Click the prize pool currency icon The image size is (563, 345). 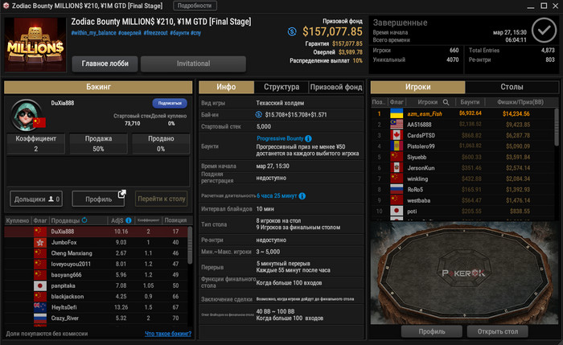[x=292, y=31]
